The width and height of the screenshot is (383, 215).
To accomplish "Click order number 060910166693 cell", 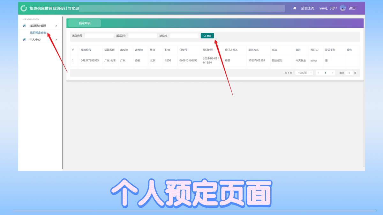I will tap(188, 61).
